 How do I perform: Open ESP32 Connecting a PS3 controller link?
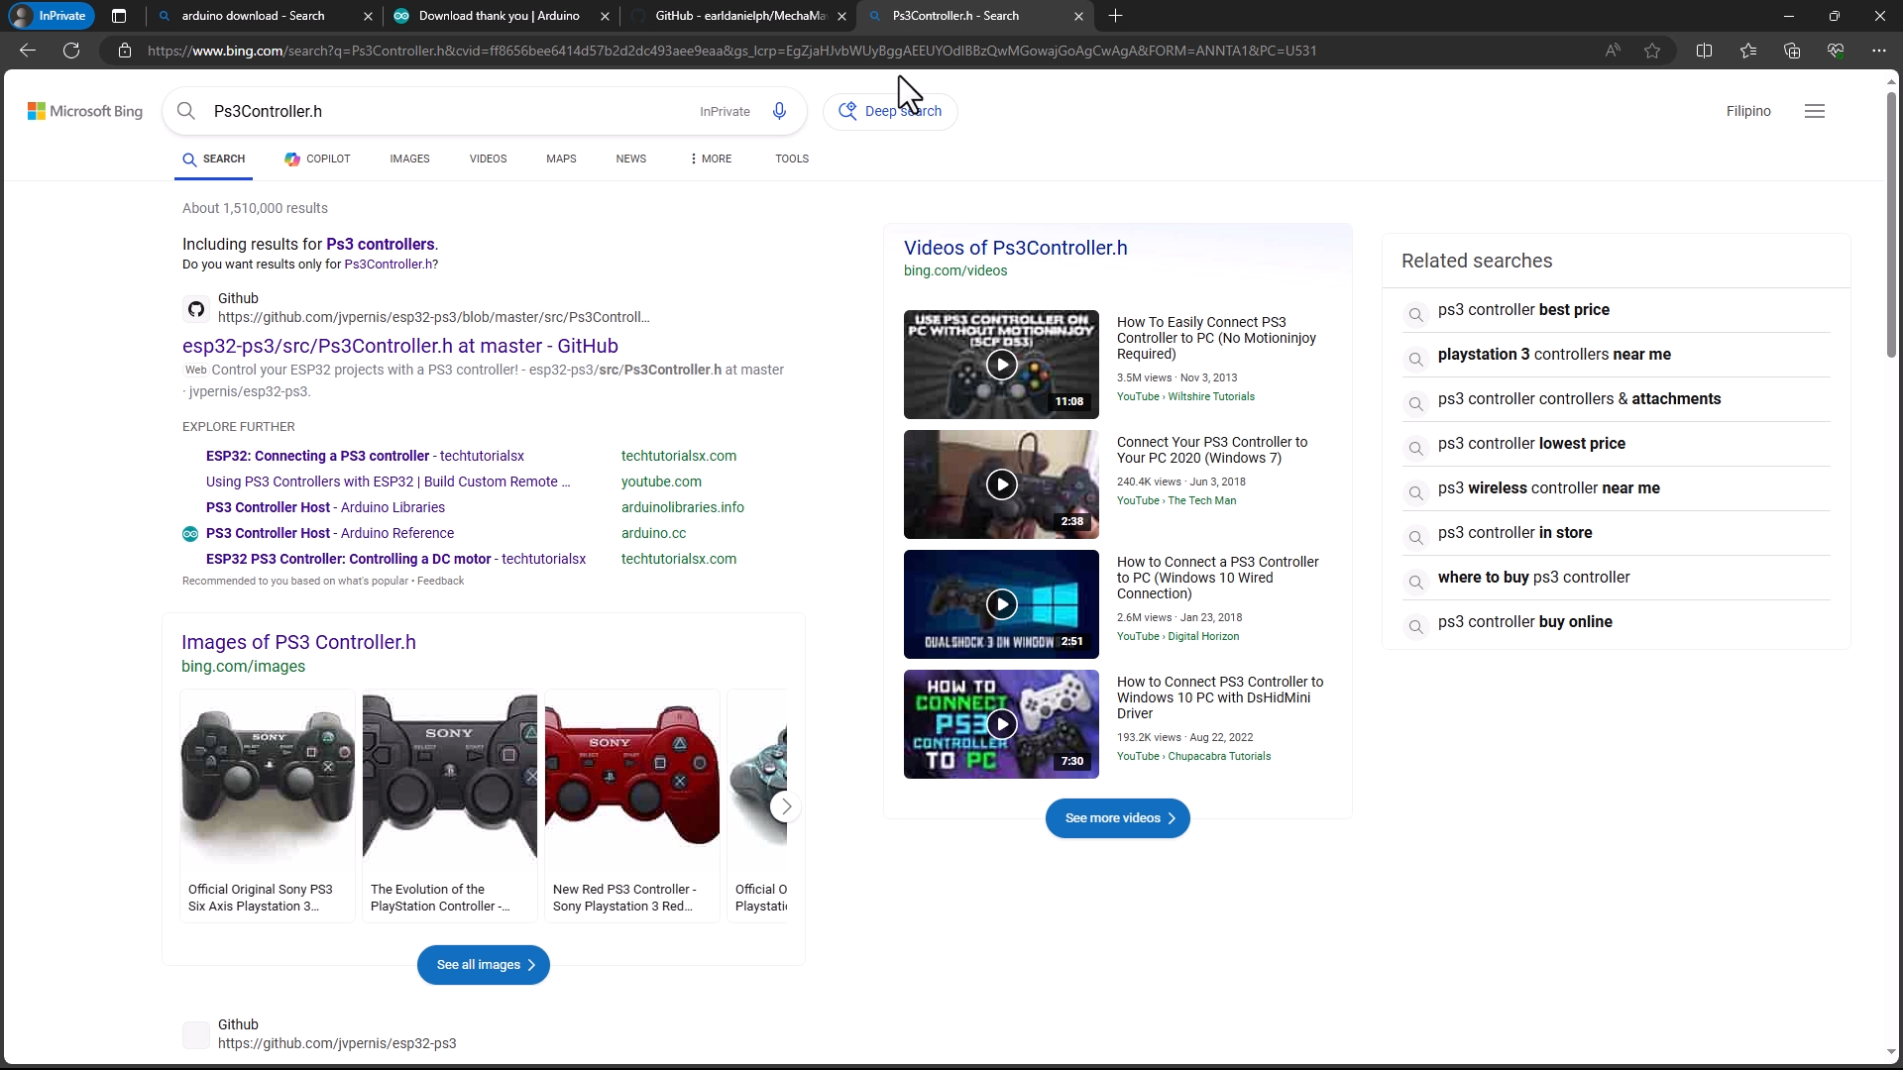click(365, 456)
